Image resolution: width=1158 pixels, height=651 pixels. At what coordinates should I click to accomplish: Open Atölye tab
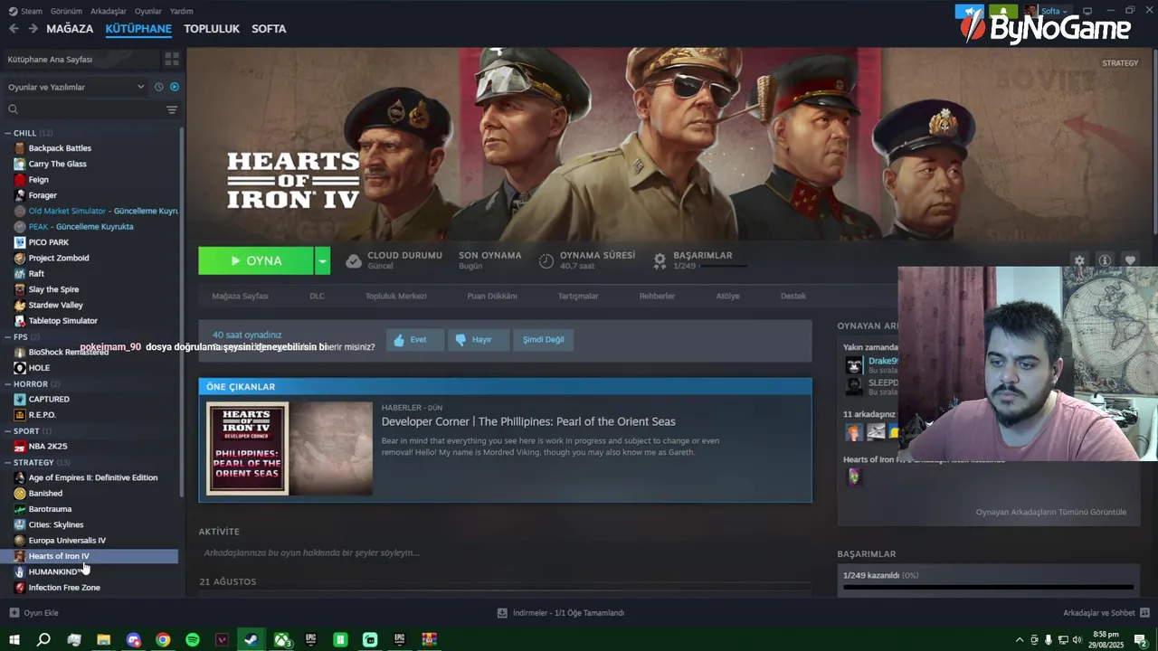coord(727,296)
